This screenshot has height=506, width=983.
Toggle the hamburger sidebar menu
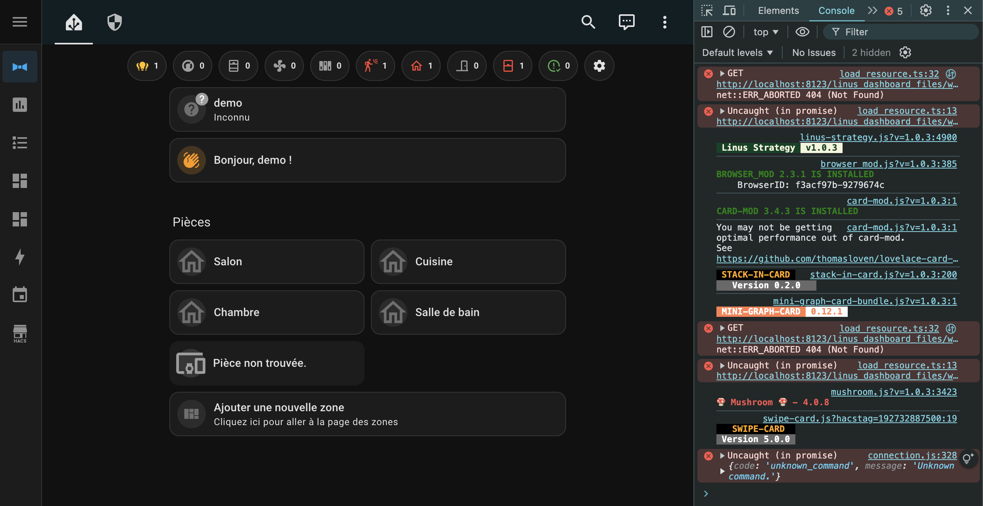[20, 22]
